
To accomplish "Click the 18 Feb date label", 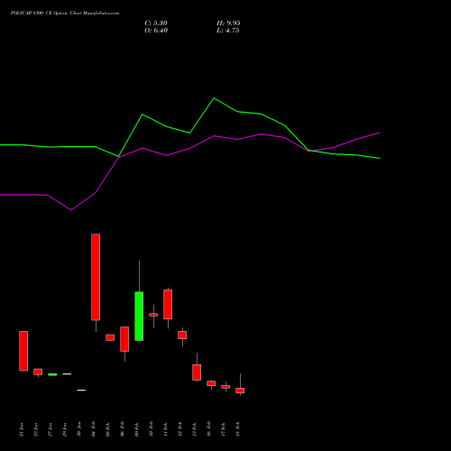I will pos(237,429).
